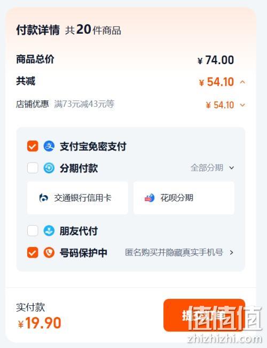
Task: Select 交通银行信用卡 installment option
Action: click(x=77, y=198)
